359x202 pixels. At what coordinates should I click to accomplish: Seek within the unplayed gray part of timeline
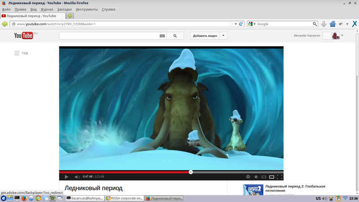point(238,172)
